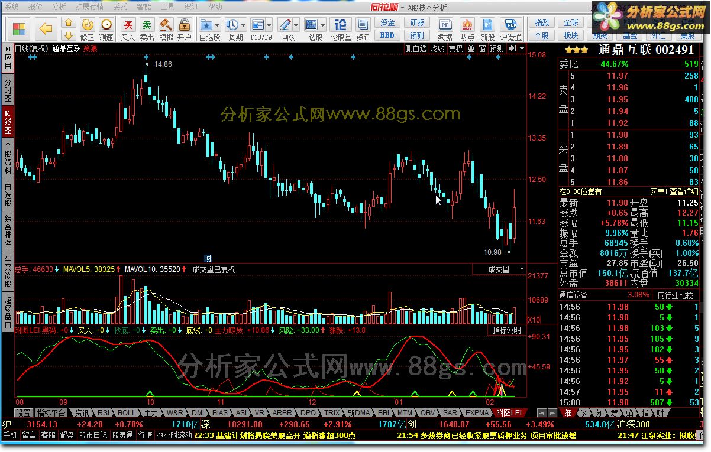Click the 研报 toolbar button
This screenshot has height=452, width=711.
click(x=417, y=22)
